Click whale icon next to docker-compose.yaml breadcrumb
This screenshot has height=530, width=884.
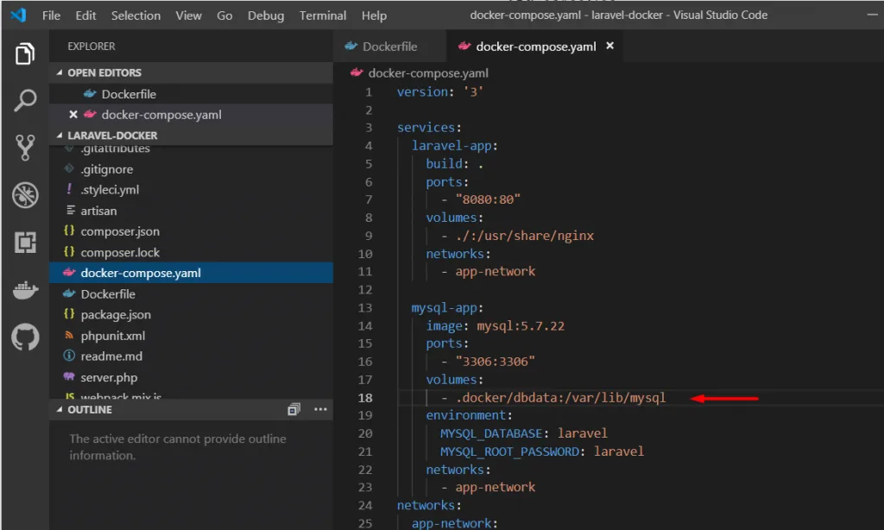[357, 73]
